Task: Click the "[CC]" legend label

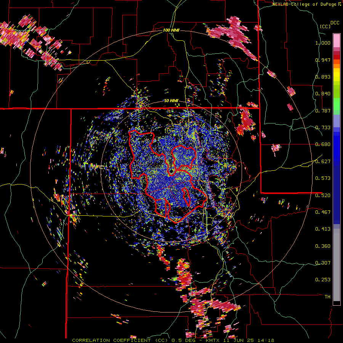Action: pos(325,26)
